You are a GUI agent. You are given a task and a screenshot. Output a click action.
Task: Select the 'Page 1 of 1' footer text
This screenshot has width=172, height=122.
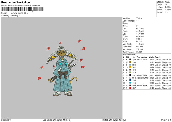pos(166,120)
